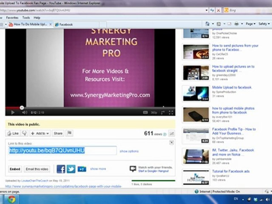Open the Favorites menu
This screenshot has width=272, height=204.
12,18
